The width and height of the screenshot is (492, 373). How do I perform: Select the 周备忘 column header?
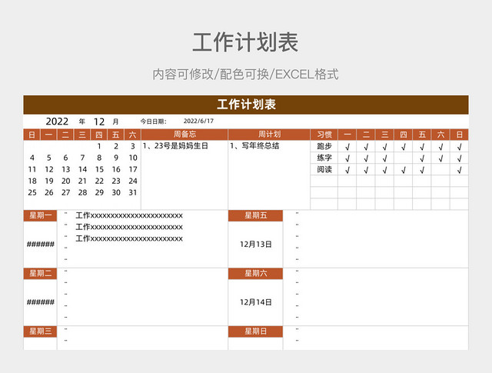point(184,135)
